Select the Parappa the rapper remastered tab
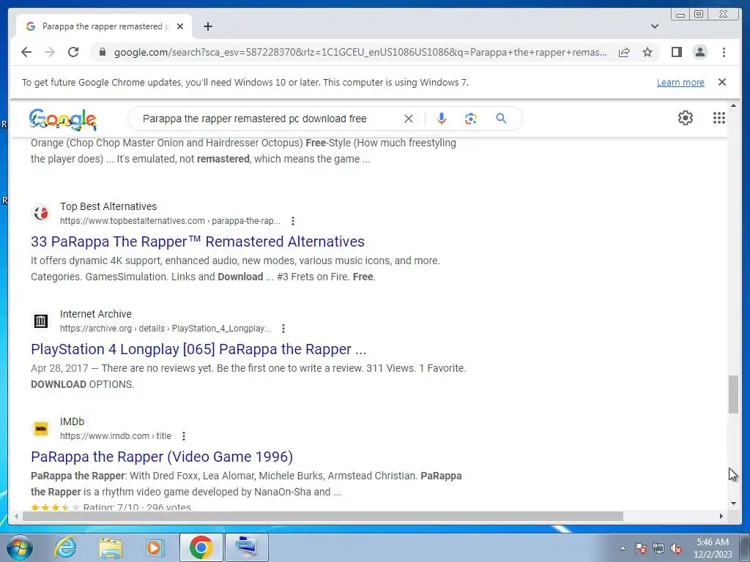Viewport: 750px width, 562px height. [104, 26]
